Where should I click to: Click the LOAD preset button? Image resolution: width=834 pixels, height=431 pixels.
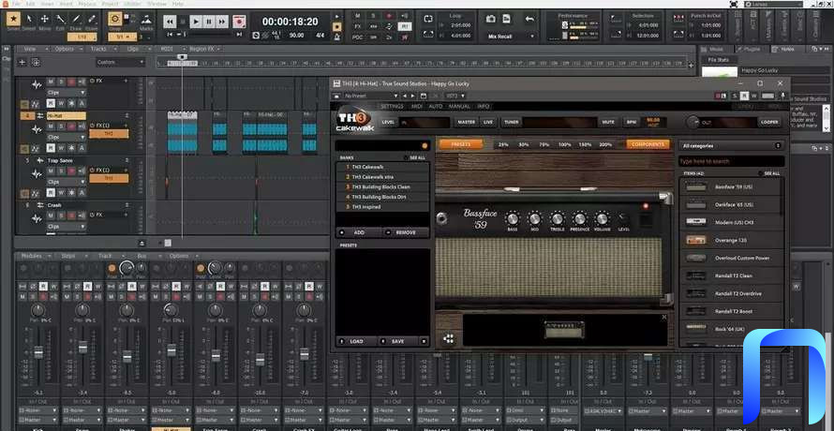point(356,342)
